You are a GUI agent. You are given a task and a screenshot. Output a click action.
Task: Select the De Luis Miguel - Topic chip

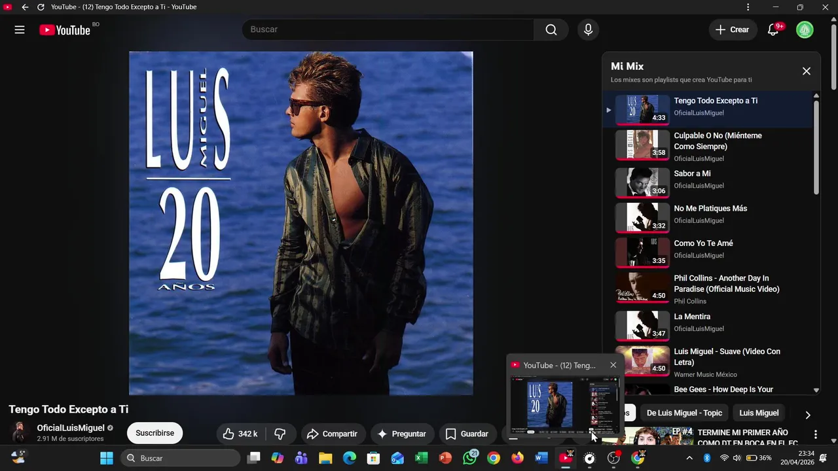(684, 413)
